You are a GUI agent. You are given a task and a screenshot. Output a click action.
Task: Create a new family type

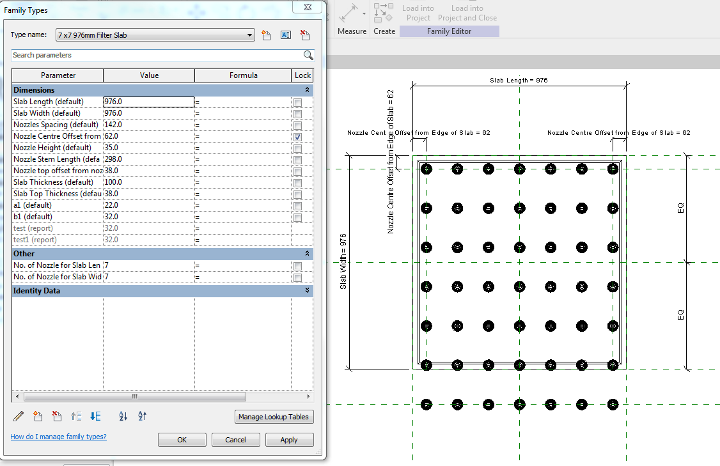pyautogui.click(x=267, y=35)
